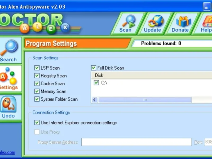Click the disk list left scroll arrow

[95, 100]
